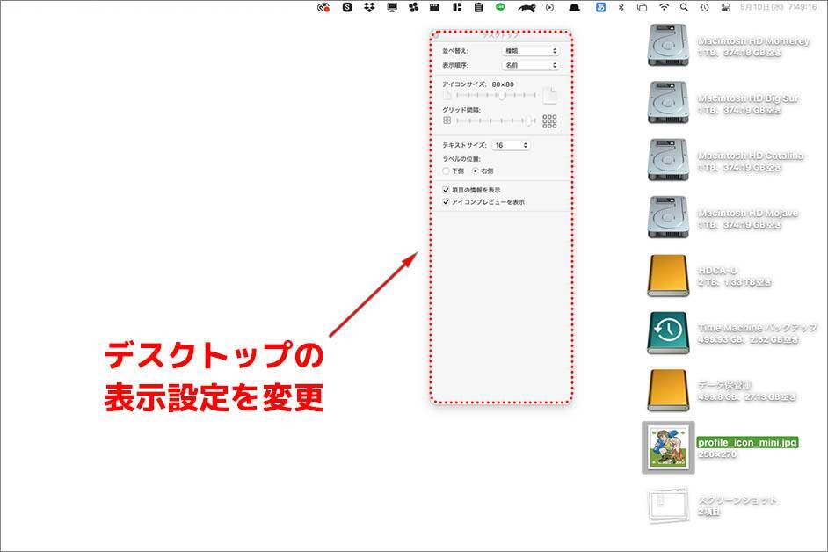828x552 pixels.
Task: Click the アイコンサイズ slider track
Action: [497, 96]
